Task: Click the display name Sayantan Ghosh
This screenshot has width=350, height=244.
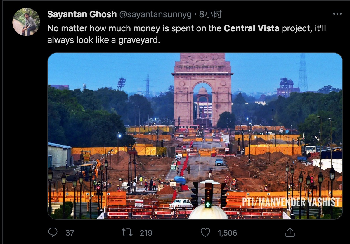Action: click(82, 14)
